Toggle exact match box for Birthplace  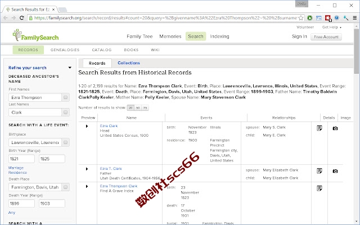coord(65,142)
